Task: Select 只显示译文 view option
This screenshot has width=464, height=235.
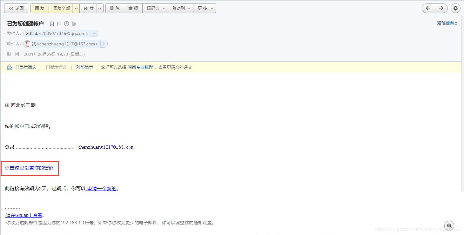Action: tap(56, 67)
